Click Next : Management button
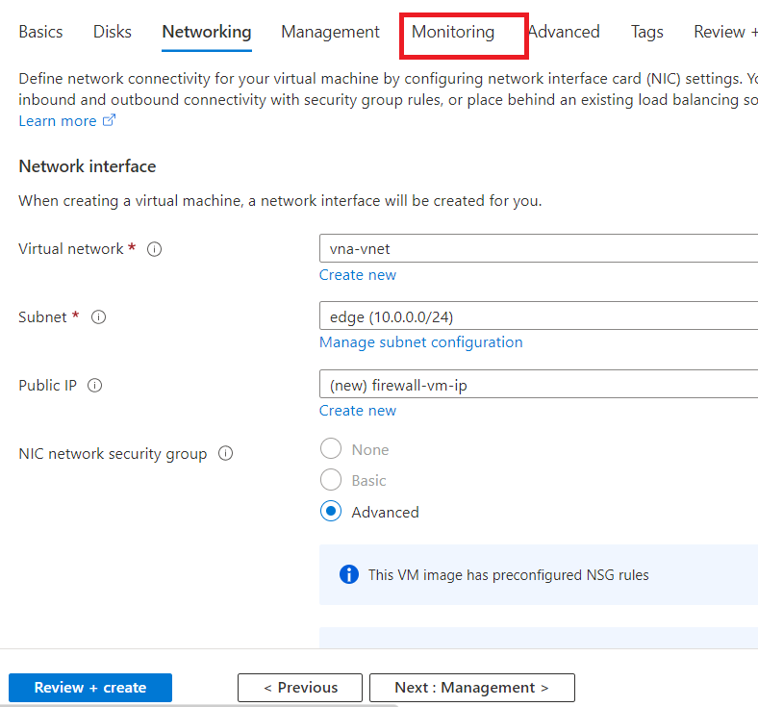This screenshot has width=758, height=707. [471, 688]
